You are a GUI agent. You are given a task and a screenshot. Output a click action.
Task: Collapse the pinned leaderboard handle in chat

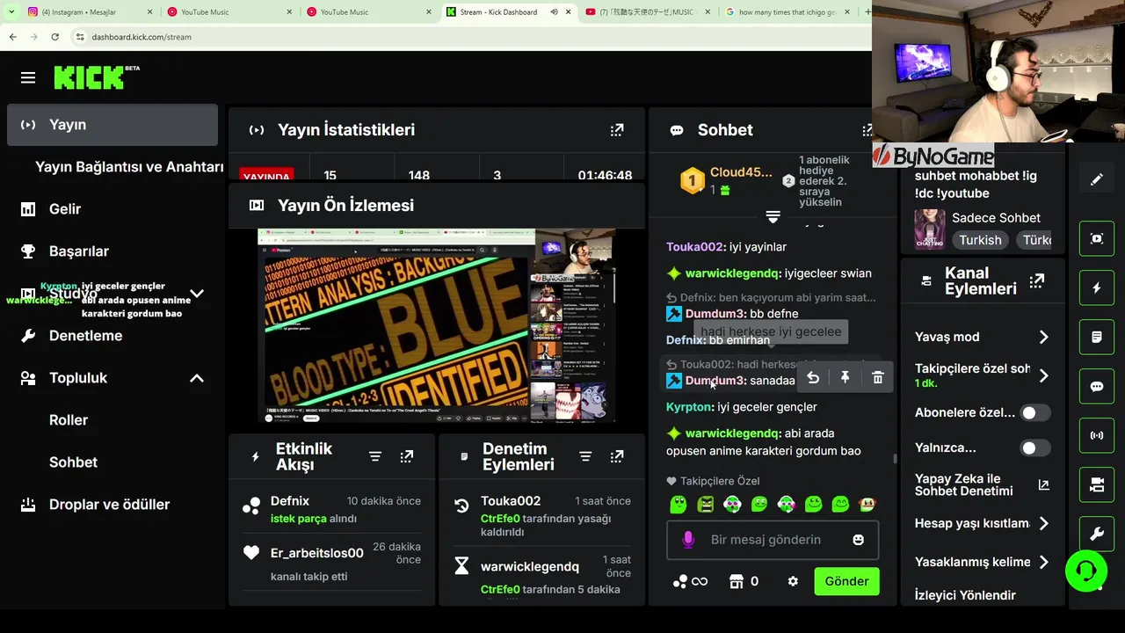point(773,216)
